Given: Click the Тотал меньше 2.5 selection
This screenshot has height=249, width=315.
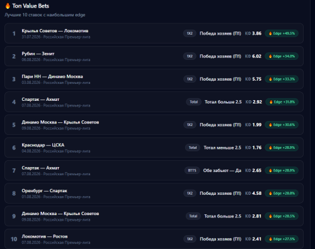Looking at the screenshot, I should [222, 148].
